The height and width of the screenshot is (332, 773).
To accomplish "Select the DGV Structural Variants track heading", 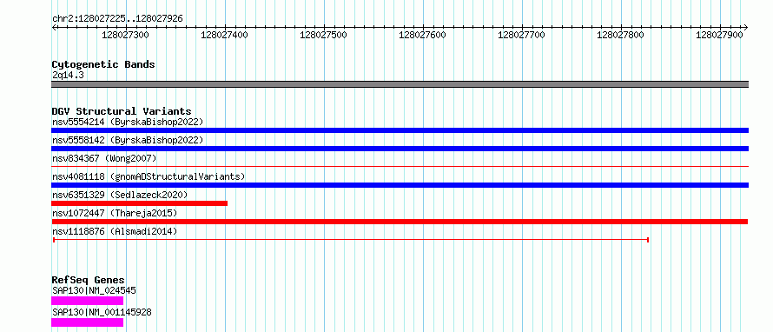I will (x=122, y=111).
